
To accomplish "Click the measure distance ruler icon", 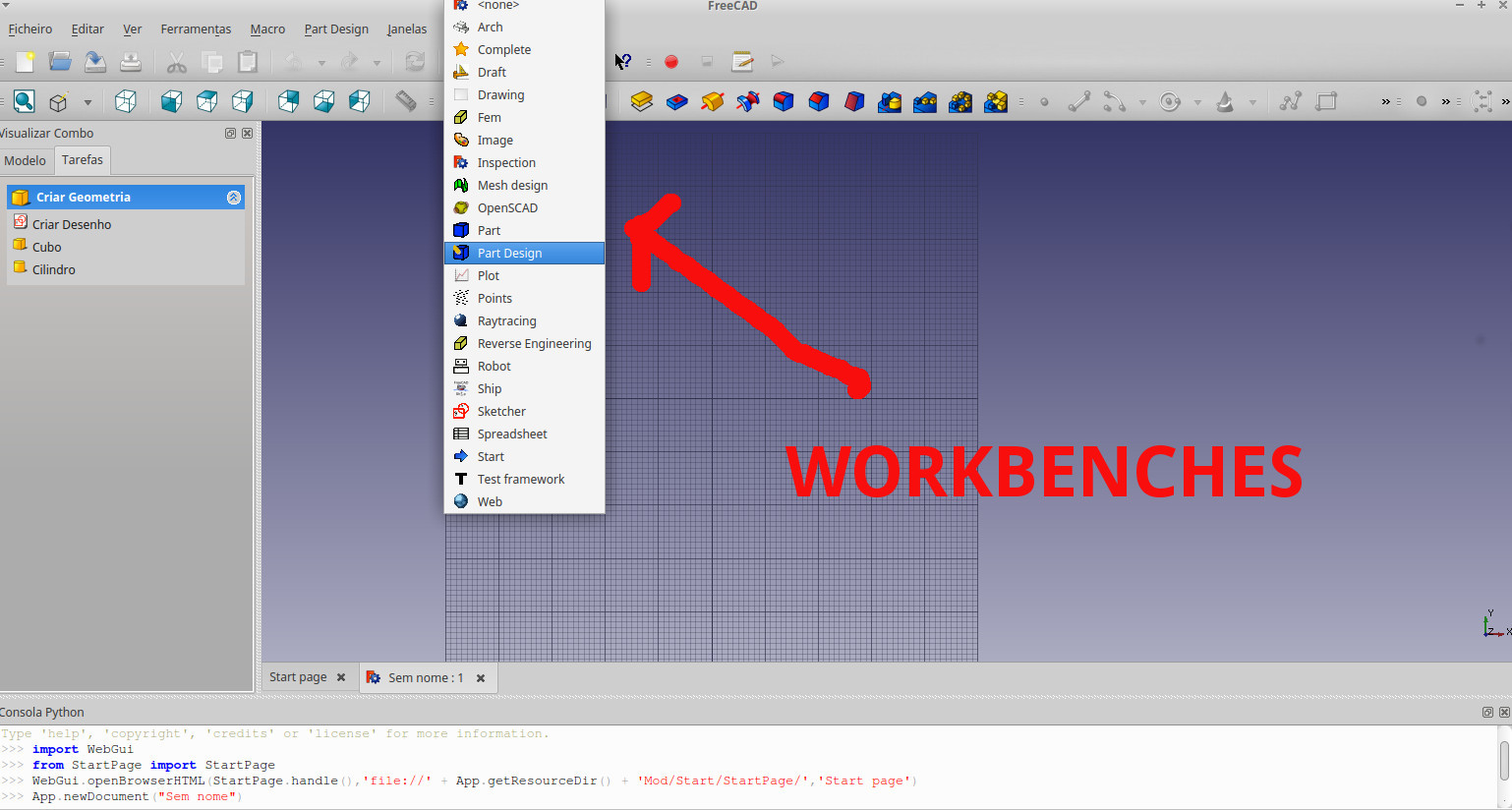I will click(x=405, y=101).
